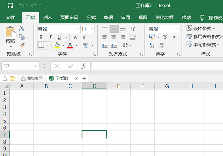The image size is (223, 156).
Task: Switch to the 公式 tab
Action: (x=91, y=18)
